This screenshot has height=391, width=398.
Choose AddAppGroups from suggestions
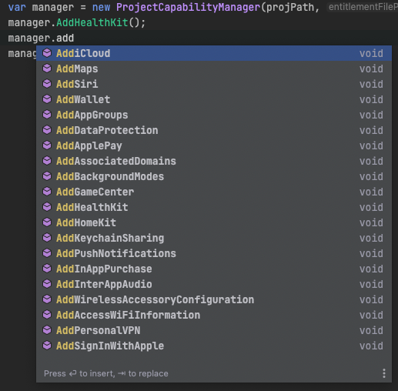[214, 115]
